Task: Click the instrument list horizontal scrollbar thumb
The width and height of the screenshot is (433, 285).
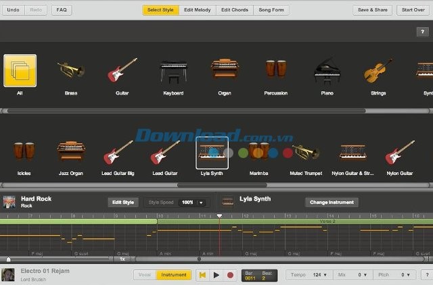Action: tap(222, 185)
